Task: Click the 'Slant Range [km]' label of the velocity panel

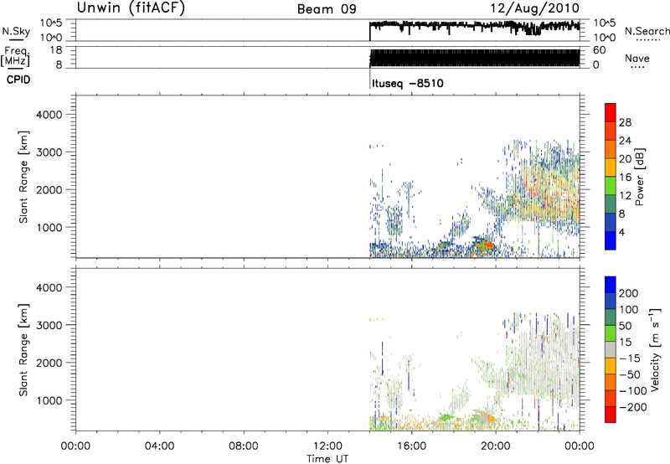Action: tap(23, 350)
